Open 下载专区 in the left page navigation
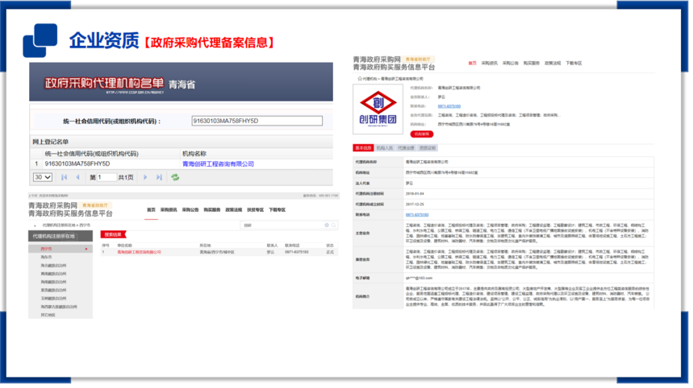Image resolution: width=693 pixels, height=388 pixels. (277, 210)
